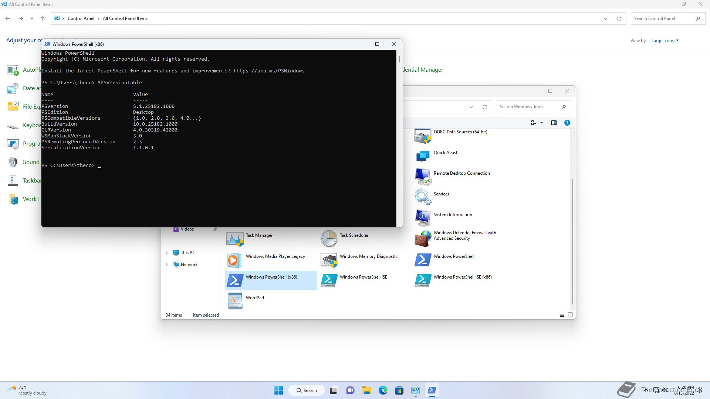The image size is (710, 399).
Task: Open the Task Scheduler clock icon
Action: click(329, 239)
